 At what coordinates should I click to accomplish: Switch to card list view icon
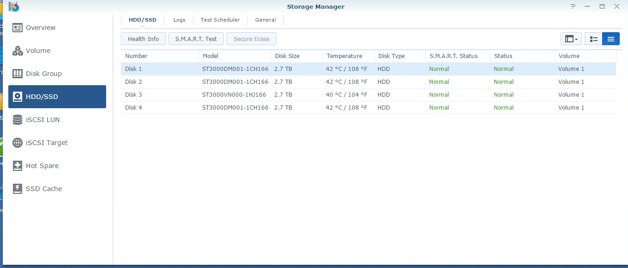tap(594, 39)
